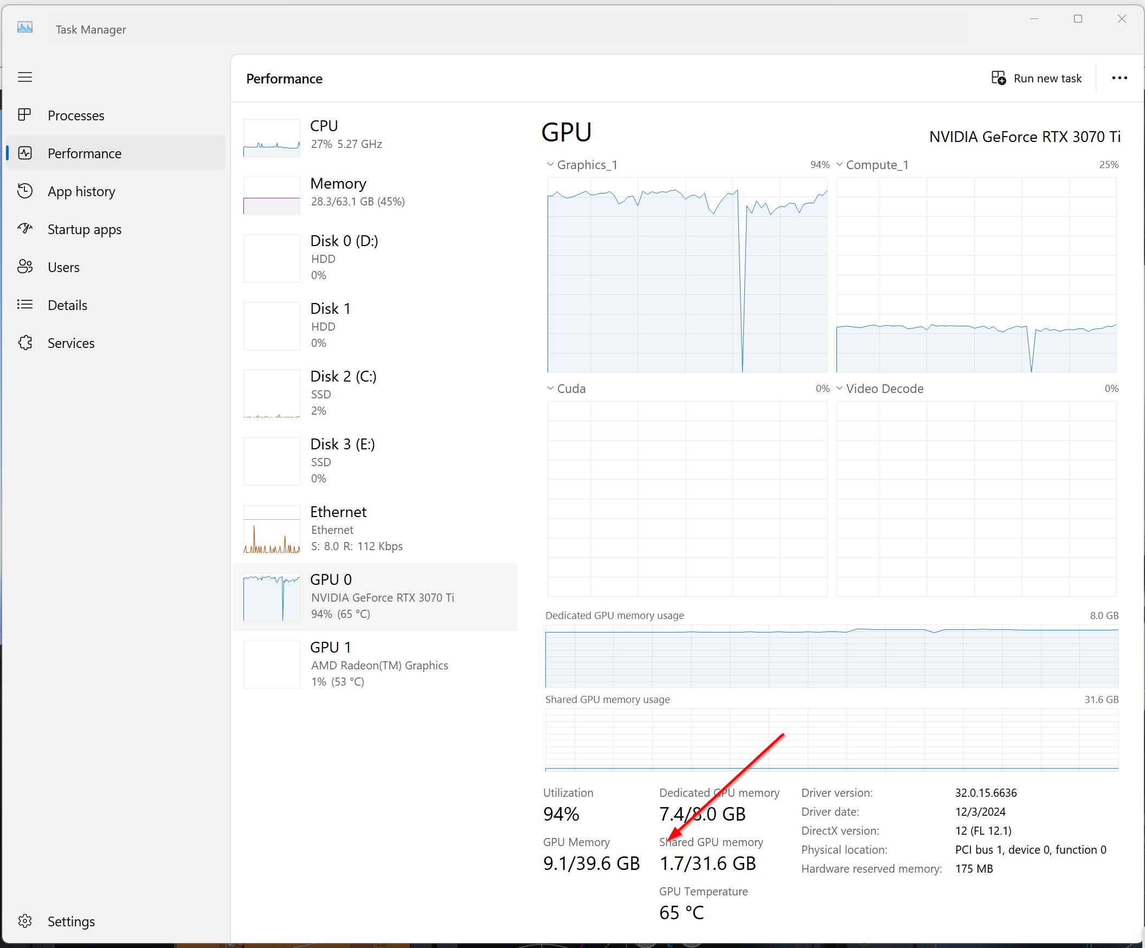Click the Users people icon
The width and height of the screenshot is (1145, 948).
click(24, 267)
